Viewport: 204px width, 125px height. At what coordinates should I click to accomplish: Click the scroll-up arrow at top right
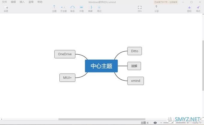click(203, 14)
